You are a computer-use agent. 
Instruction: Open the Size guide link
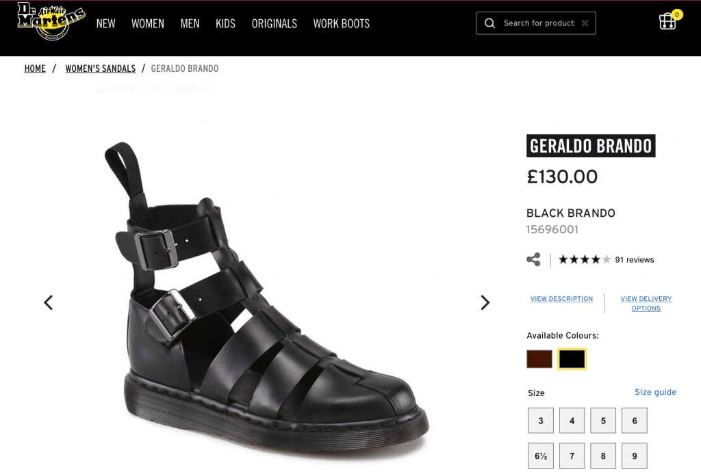tap(655, 392)
